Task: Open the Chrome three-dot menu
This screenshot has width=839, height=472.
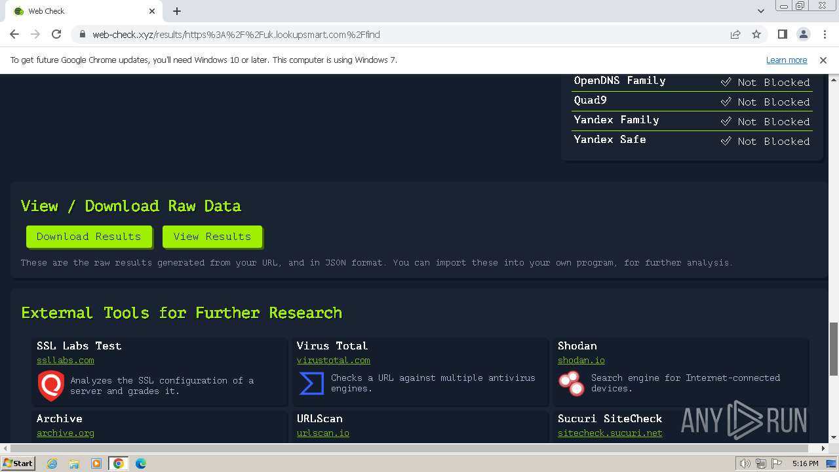Action: tap(825, 34)
